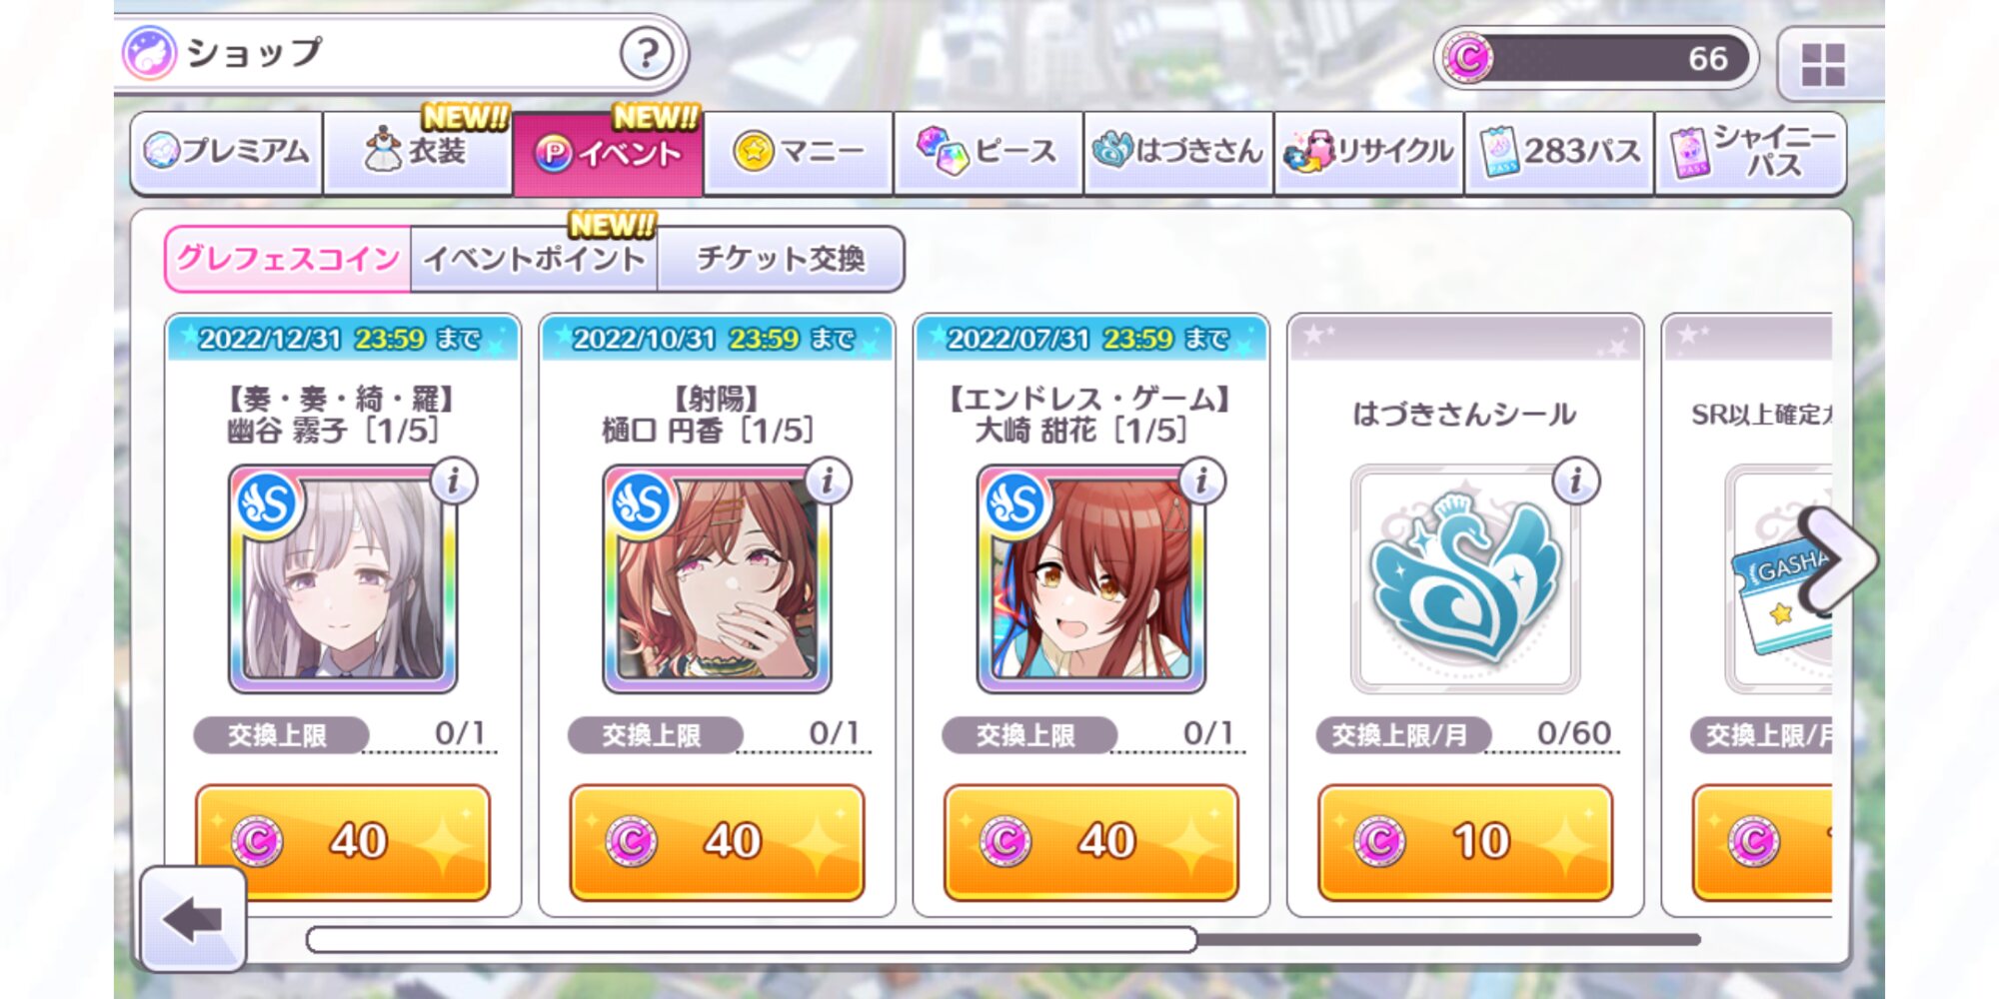View info for はづきさんシール item

tap(1576, 482)
